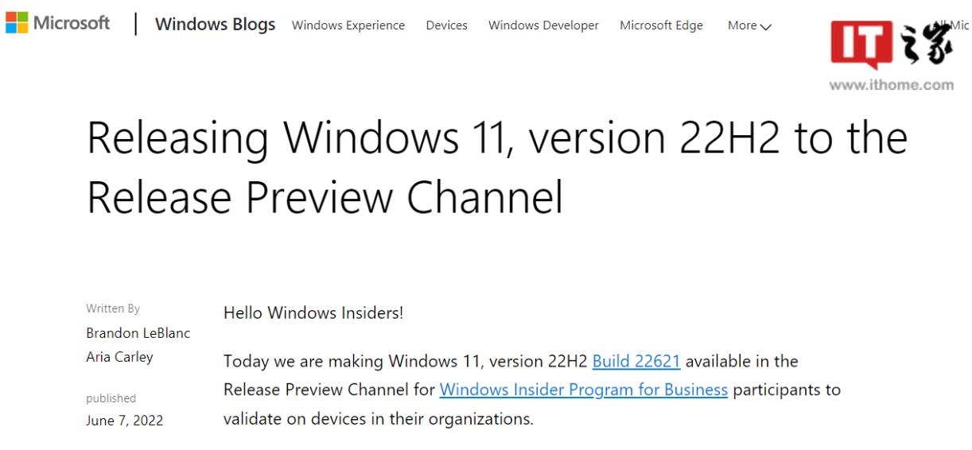Click the line ending "in their organizations"
The height and width of the screenshot is (450, 972).
click(378, 419)
